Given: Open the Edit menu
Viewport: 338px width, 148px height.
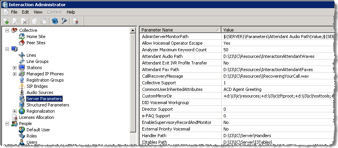Looking at the screenshot, I should 25,12.
